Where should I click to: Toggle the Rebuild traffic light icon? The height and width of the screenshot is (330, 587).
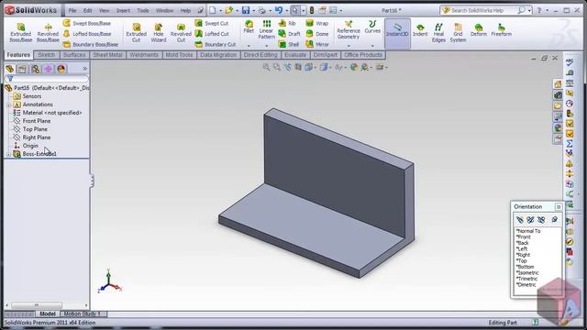(312, 10)
